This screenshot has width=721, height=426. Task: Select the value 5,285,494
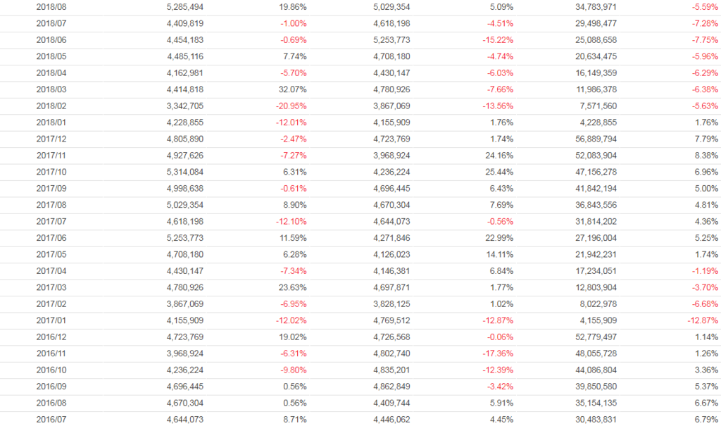[185, 7]
